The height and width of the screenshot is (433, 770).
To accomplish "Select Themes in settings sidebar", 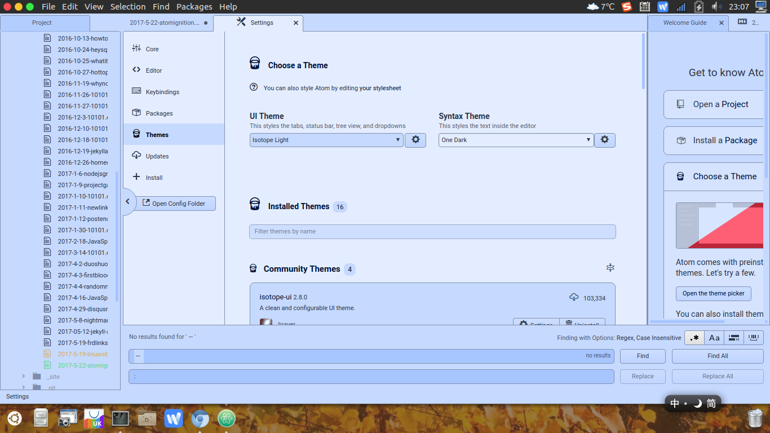I will [174, 135].
